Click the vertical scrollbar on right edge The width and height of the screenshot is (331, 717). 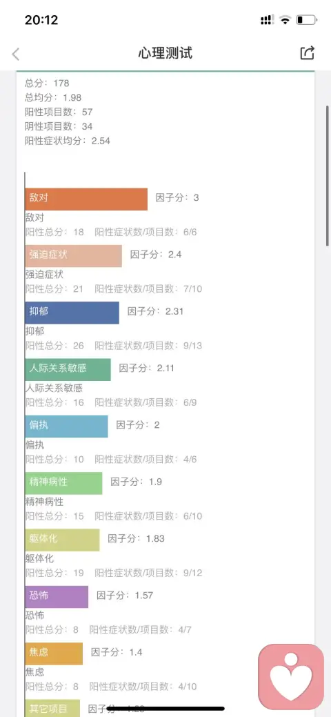[x=328, y=176]
